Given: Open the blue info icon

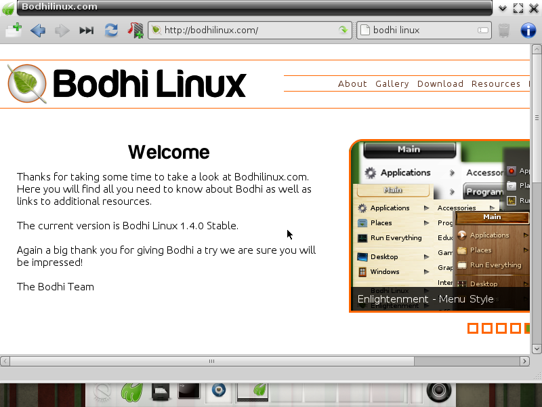Looking at the screenshot, I should pos(528,31).
